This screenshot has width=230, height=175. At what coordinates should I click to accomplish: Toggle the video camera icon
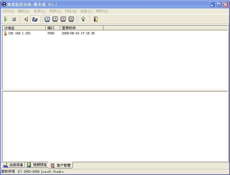click(35, 19)
